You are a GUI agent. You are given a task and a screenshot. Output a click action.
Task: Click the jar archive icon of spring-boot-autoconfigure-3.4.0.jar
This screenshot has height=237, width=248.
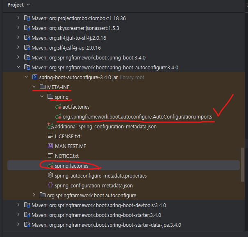[35, 77]
